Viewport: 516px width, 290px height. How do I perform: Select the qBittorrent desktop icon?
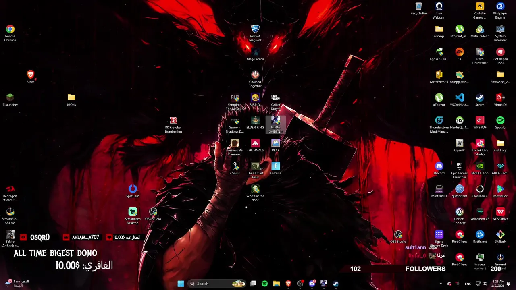click(460, 191)
